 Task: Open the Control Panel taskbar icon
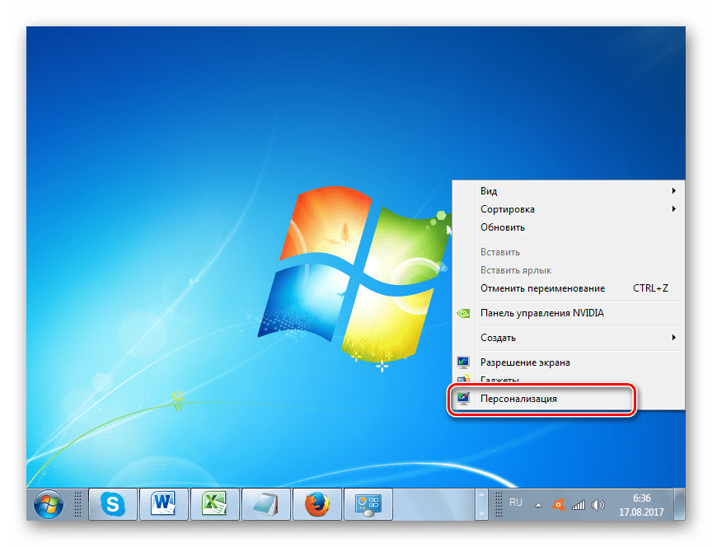click(368, 504)
